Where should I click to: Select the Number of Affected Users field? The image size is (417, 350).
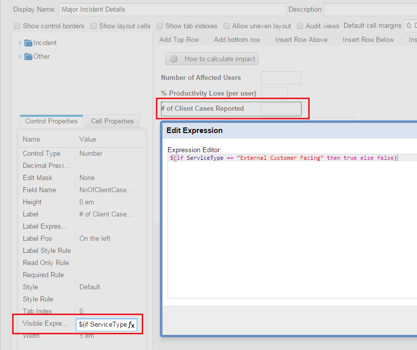tap(281, 78)
